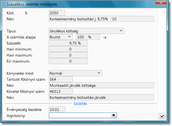Click the Kód field showing 2050
Screen dimensions: 172x126
(x=57, y=13)
